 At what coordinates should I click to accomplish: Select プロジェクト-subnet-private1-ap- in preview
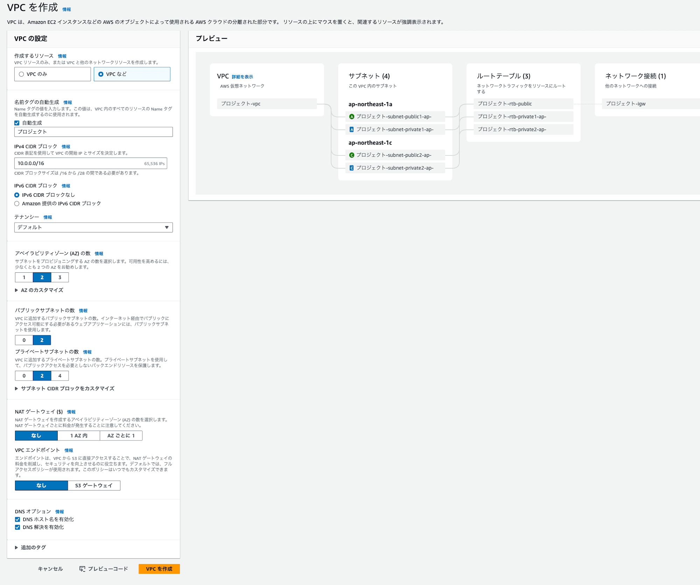pyautogui.click(x=395, y=130)
